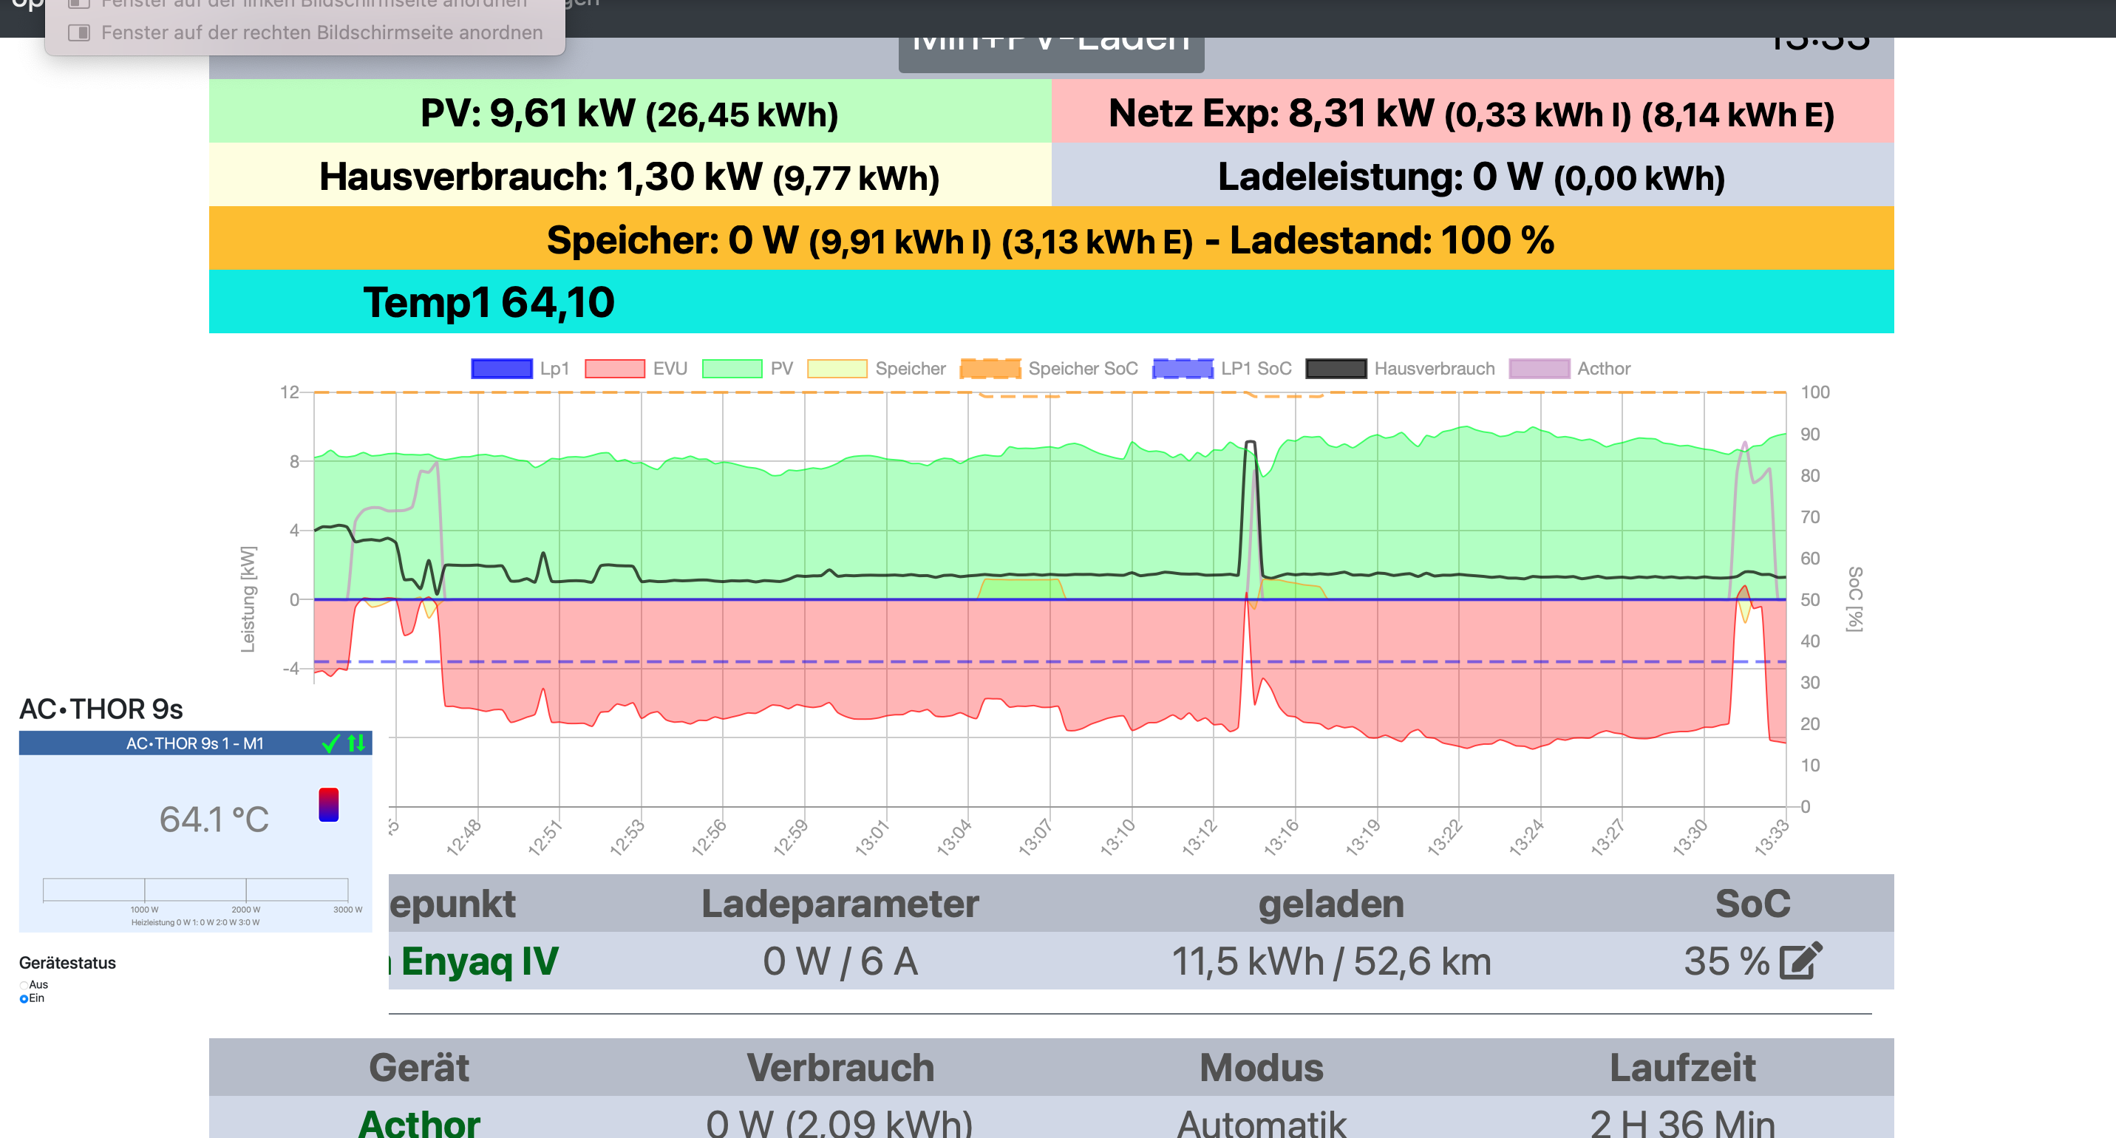Toggle the Lp1 legend swatch
Image resolution: width=2116 pixels, height=1138 pixels.
pyautogui.click(x=501, y=369)
